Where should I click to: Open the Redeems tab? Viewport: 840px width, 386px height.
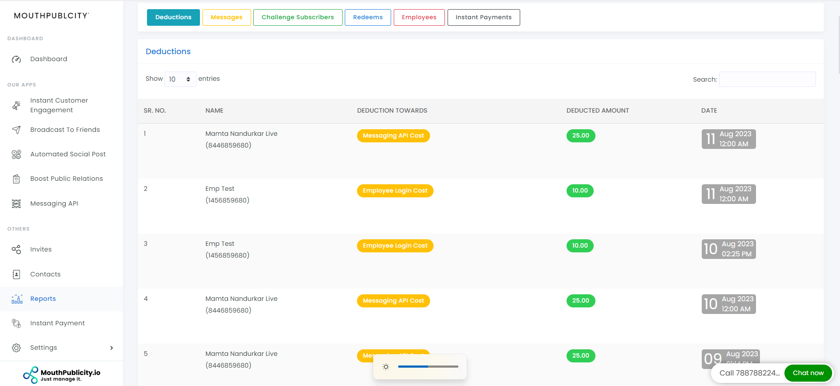(x=368, y=17)
